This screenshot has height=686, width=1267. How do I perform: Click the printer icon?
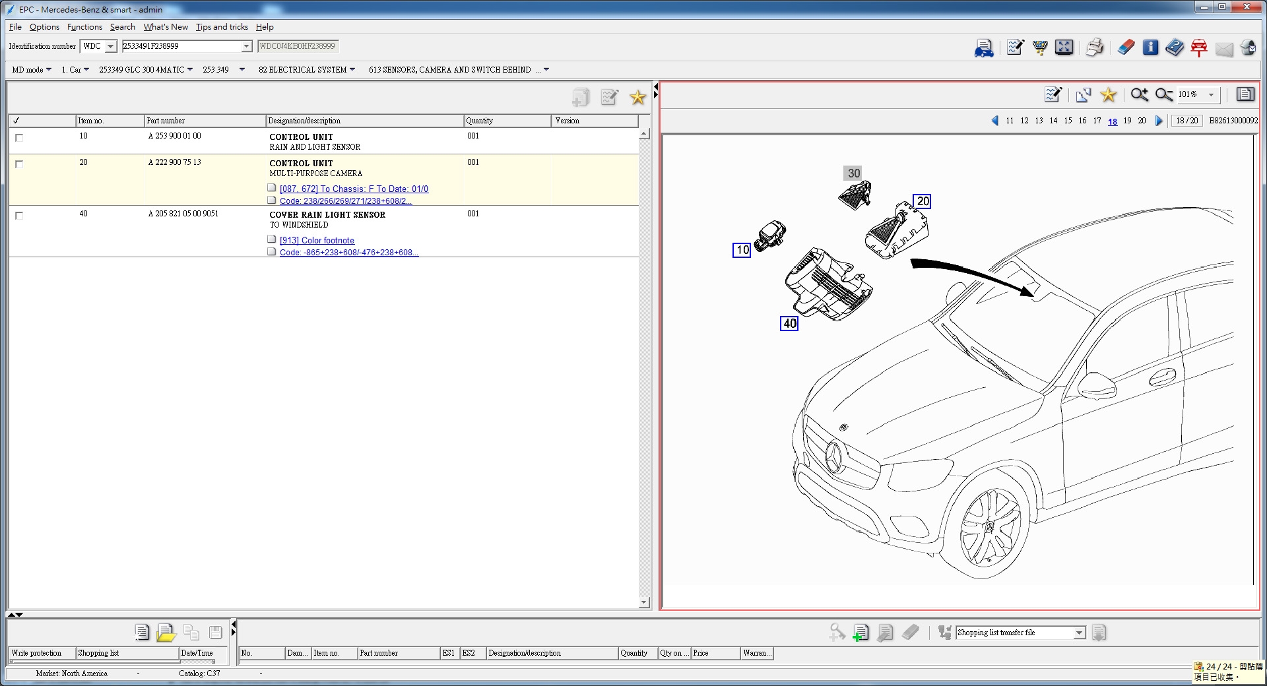pyautogui.click(x=1095, y=47)
